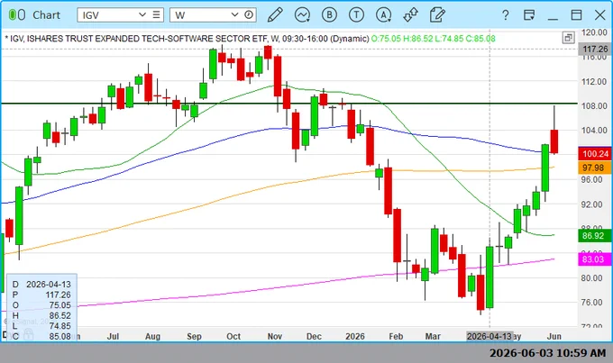
Task: Click the data box close value 85.08
Action: point(59,336)
